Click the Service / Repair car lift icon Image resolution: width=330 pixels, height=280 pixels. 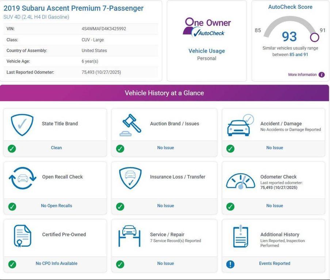click(x=129, y=236)
